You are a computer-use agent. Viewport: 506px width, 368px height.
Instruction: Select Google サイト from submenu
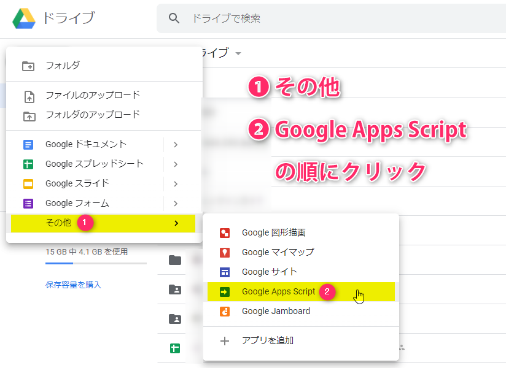(x=301, y=272)
